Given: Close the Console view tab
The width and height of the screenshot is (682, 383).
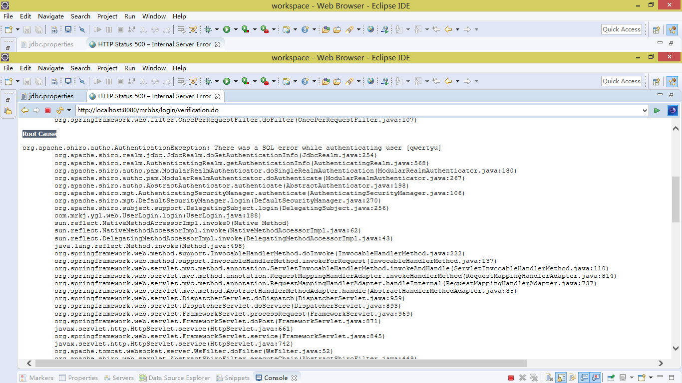Looking at the screenshot, I should tap(294, 378).
